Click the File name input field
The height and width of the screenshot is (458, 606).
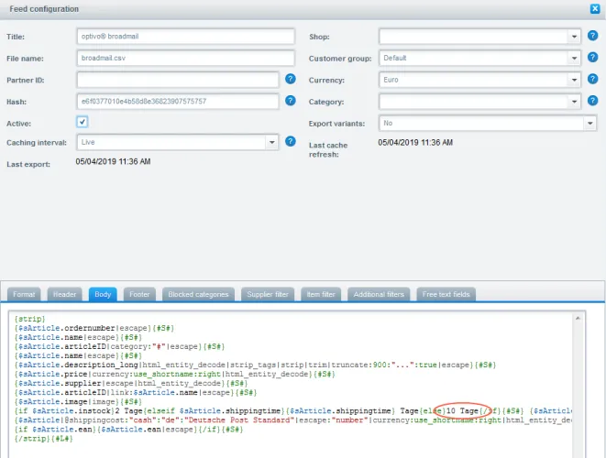[x=185, y=58]
